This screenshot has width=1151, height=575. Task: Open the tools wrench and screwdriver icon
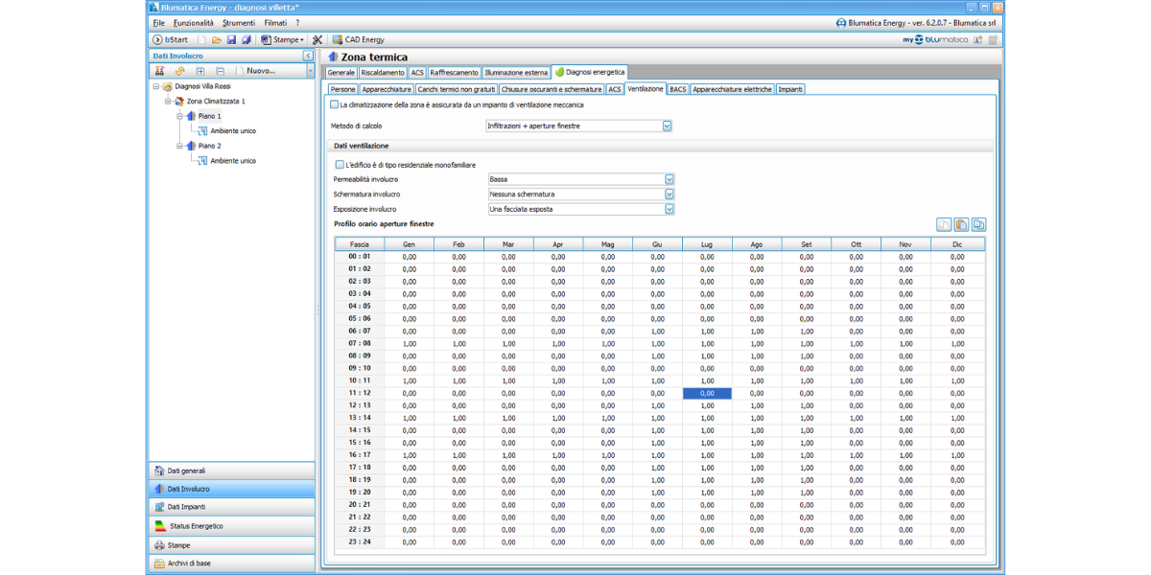[x=317, y=39]
